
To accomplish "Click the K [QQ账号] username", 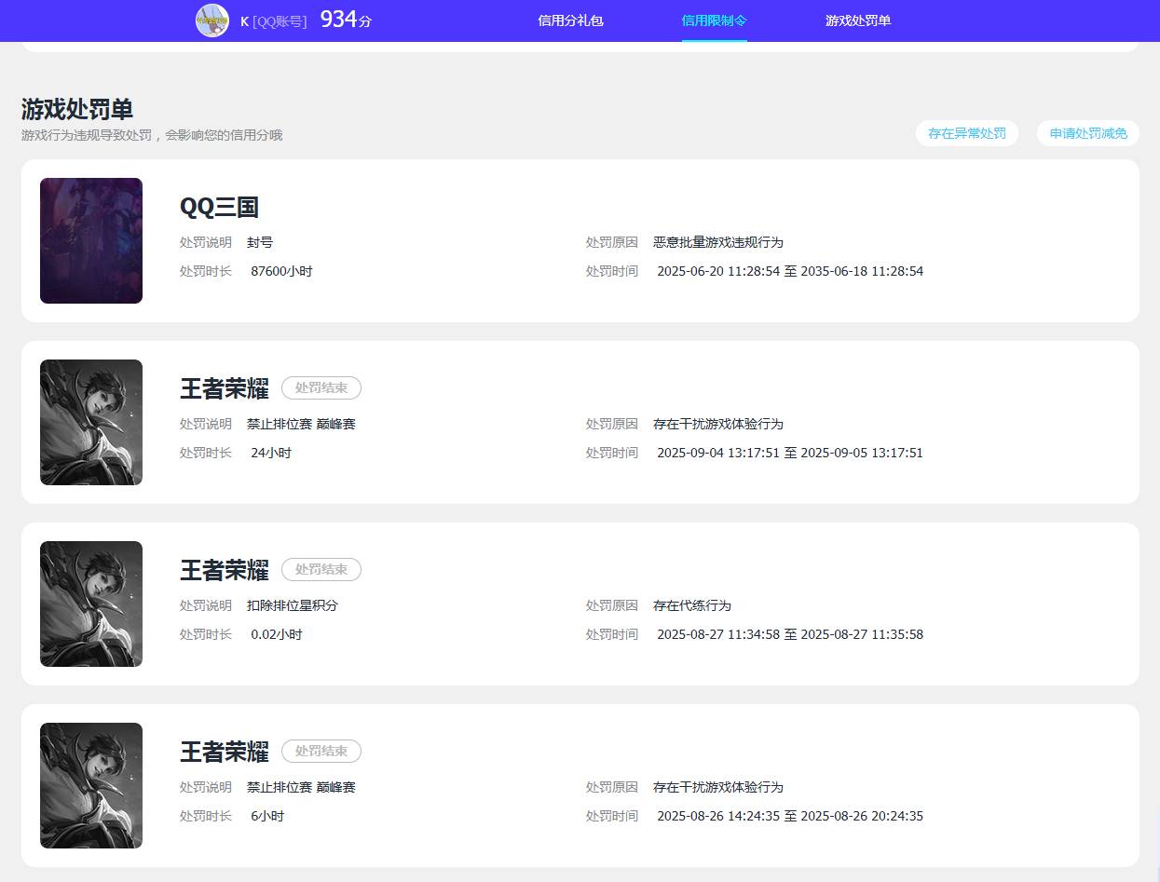I will tap(273, 20).
